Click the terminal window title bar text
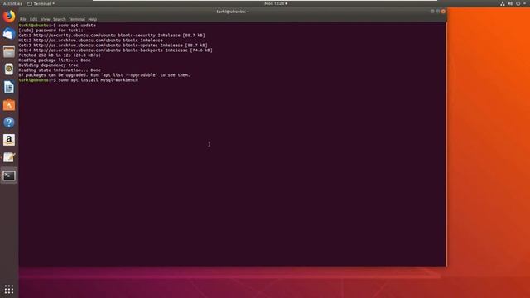The width and height of the screenshot is (530, 298). (x=233, y=12)
